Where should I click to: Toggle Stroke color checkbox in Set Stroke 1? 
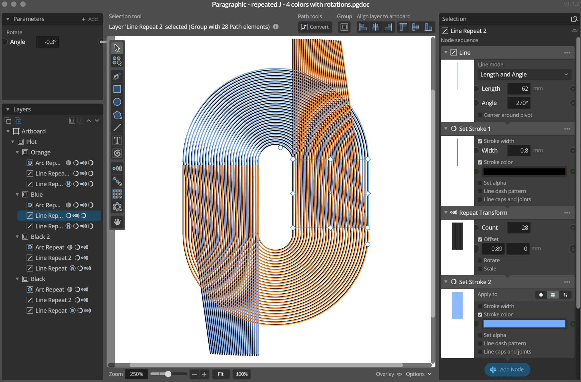pyautogui.click(x=480, y=162)
